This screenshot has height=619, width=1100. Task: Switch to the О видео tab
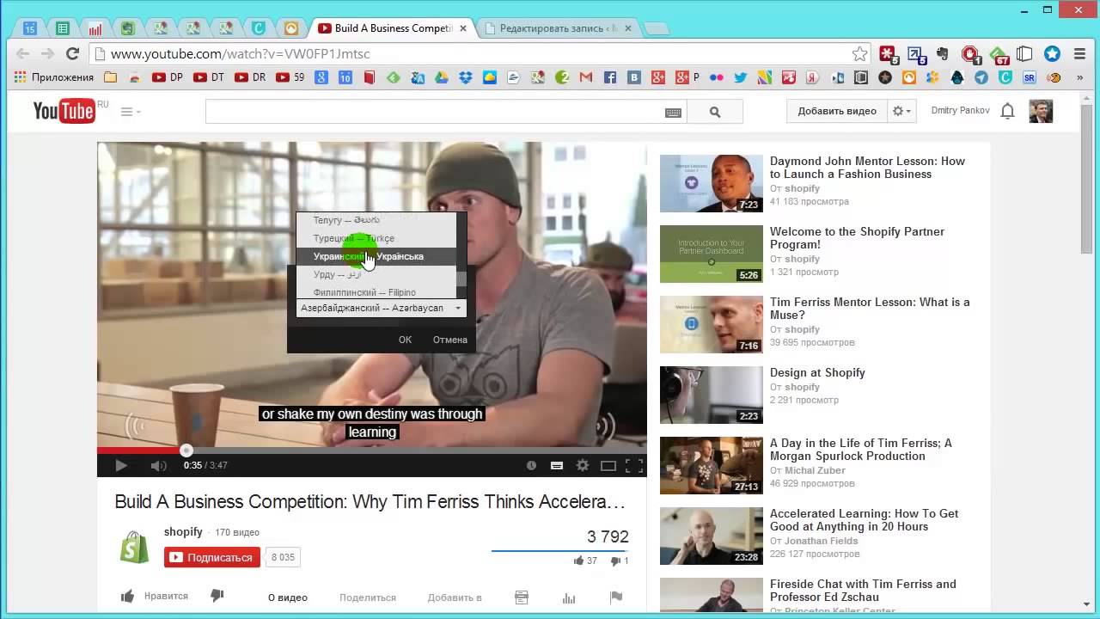(288, 598)
